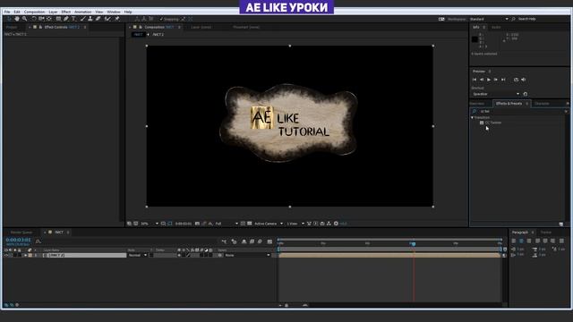The image size is (573, 322).
Task: Open the Effect menu
Action: click(x=65, y=12)
